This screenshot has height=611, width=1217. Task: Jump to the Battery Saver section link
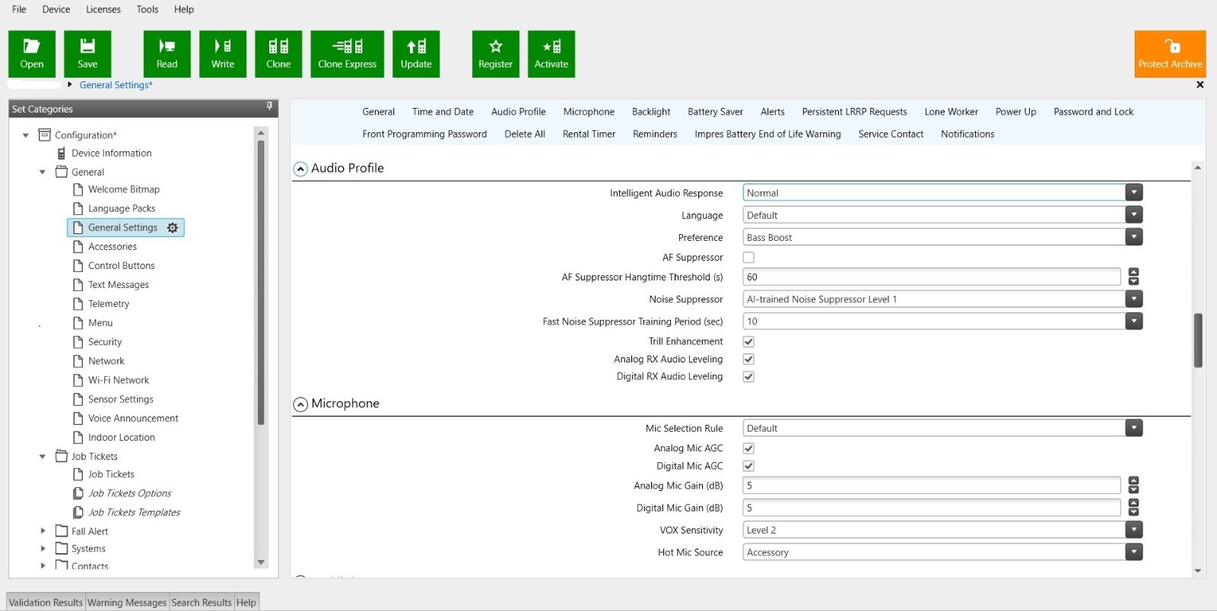[715, 112]
